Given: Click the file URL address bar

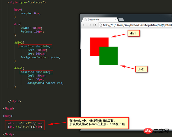Looking at the screenshot, I should pyautogui.click(x=135, y=25).
